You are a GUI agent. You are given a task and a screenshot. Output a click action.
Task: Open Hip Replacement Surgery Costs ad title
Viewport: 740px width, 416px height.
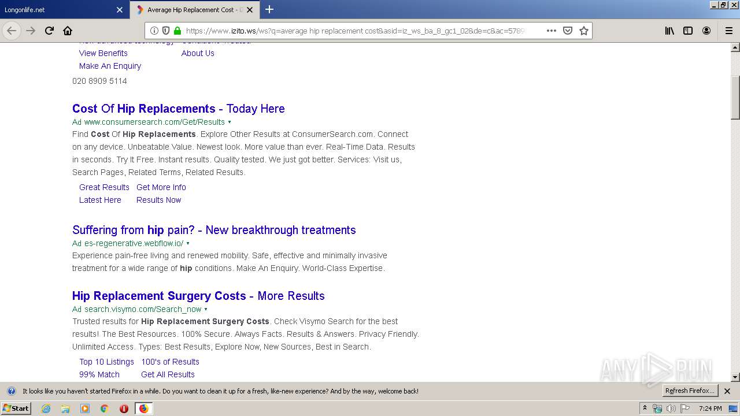(198, 296)
